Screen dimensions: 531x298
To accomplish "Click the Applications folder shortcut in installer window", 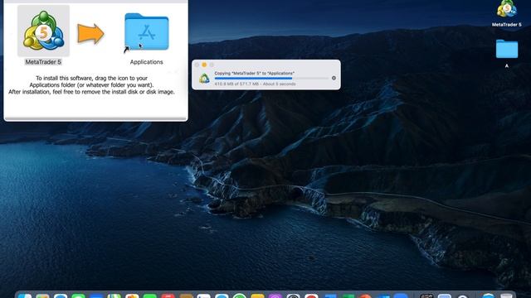I will pyautogui.click(x=147, y=32).
